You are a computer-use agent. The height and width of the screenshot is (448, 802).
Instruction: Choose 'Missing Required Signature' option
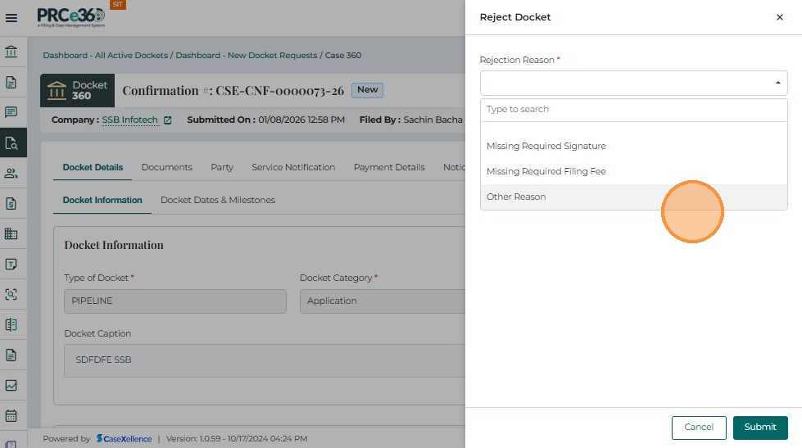click(x=546, y=146)
